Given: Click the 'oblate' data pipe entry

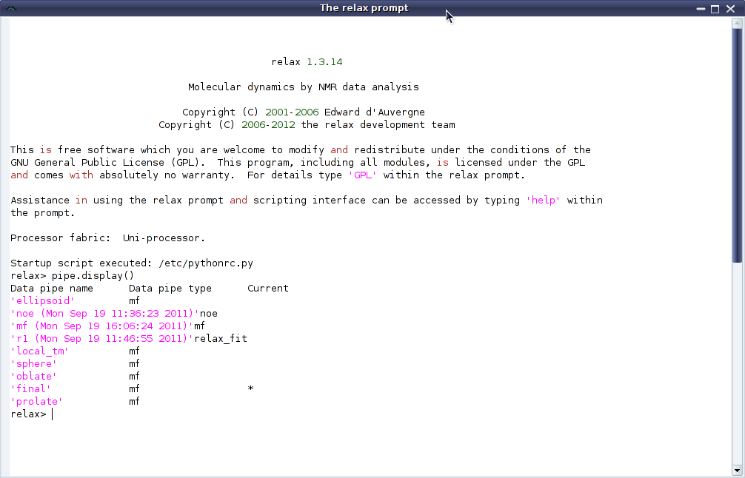Looking at the screenshot, I should pyautogui.click(x=34, y=377).
